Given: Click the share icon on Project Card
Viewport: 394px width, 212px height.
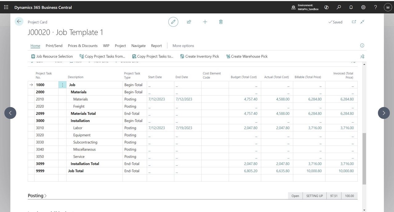Looking at the screenshot, I should (189, 22).
